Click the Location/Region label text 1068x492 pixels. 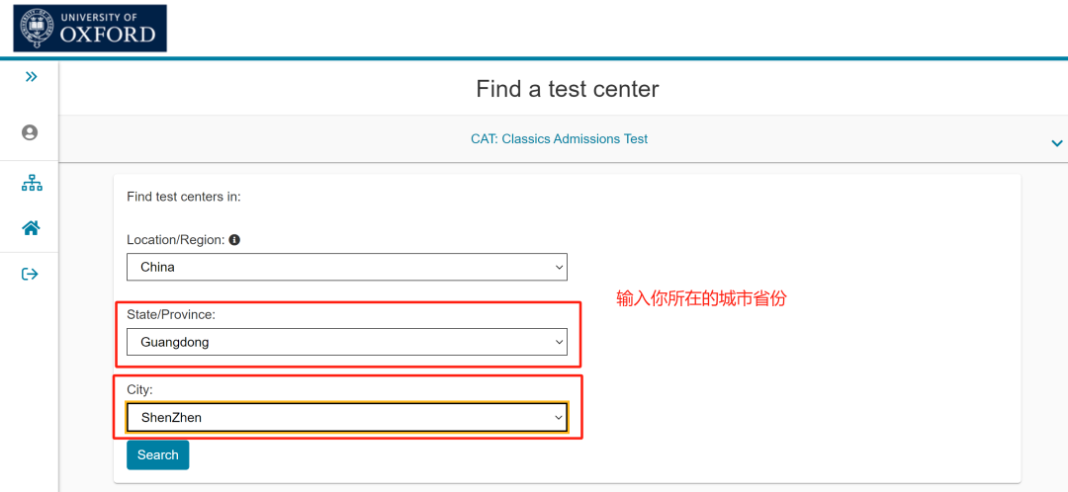176,240
